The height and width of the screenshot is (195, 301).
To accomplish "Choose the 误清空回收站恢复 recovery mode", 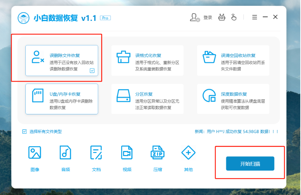I will (233, 61).
